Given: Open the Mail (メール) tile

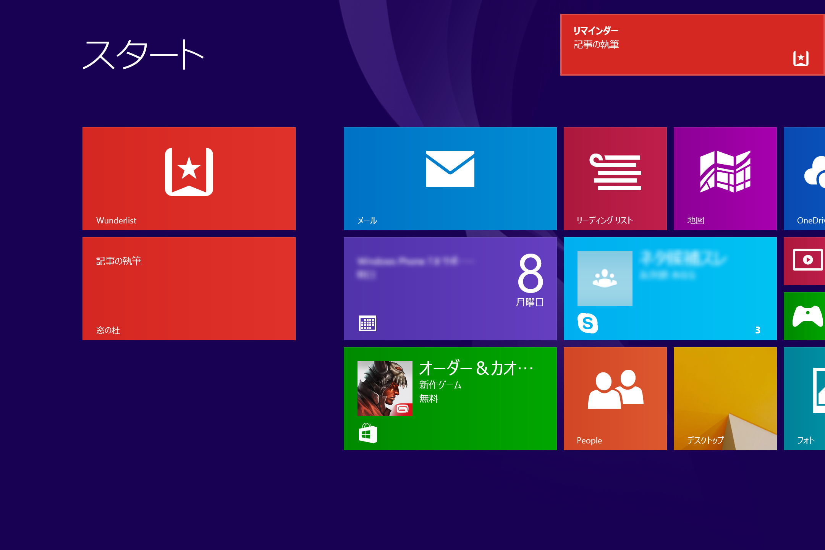Looking at the screenshot, I should (450, 178).
